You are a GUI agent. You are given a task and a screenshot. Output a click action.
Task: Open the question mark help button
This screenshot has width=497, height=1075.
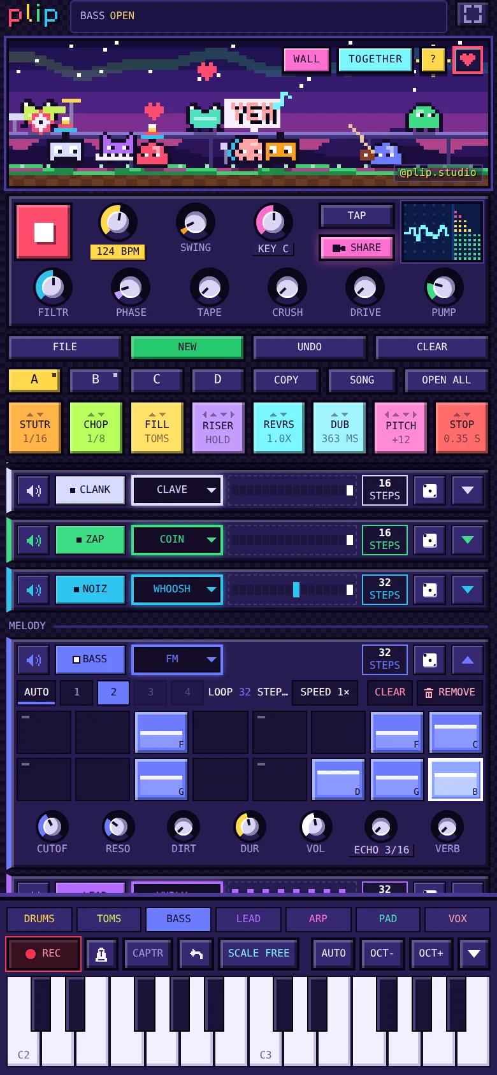433,60
